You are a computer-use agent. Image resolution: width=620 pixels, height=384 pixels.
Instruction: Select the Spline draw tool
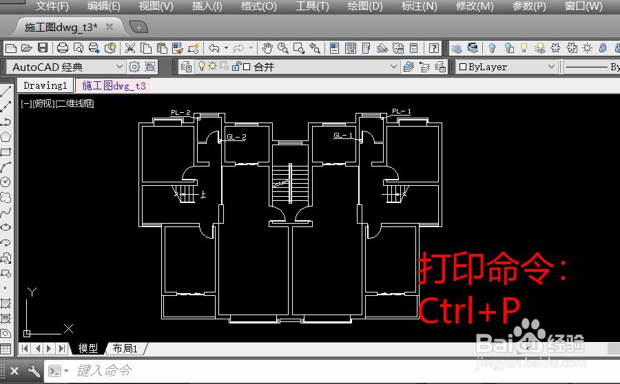click(6, 213)
